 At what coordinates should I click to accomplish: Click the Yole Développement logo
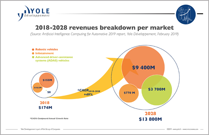(x=33, y=13)
